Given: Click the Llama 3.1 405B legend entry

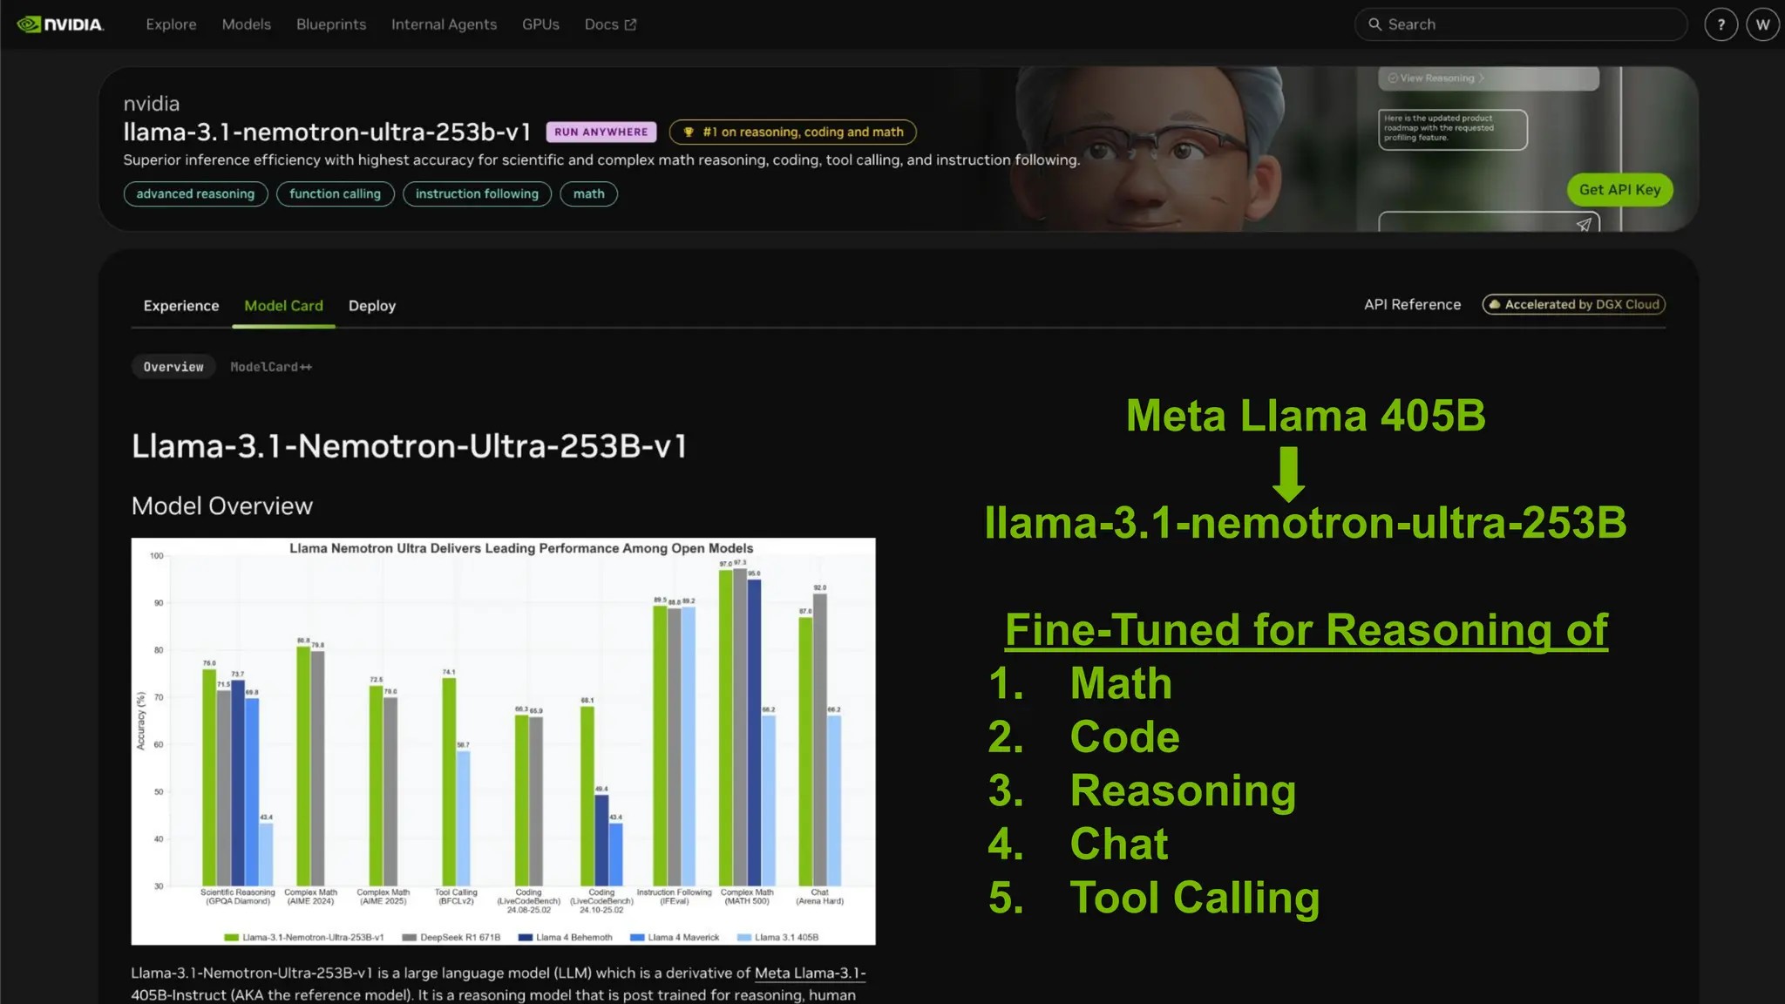Looking at the screenshot, I should [x=777, y=938].
